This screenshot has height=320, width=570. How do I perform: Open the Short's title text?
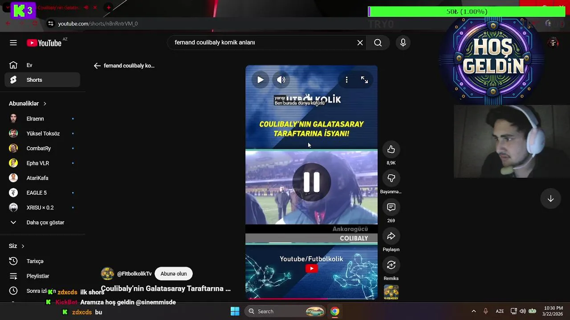tap(166, 288)
